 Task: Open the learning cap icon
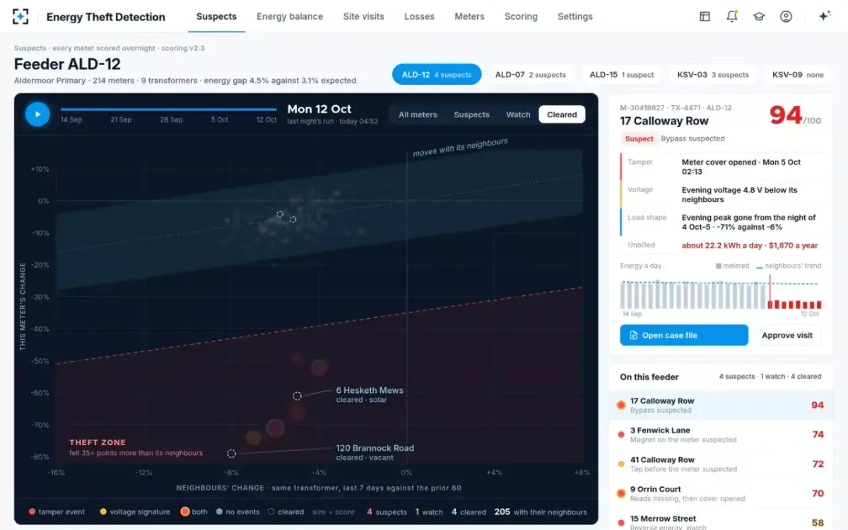(759, 16)
